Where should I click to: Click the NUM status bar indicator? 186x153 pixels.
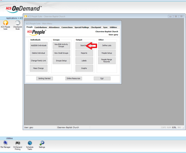[169, 128]
